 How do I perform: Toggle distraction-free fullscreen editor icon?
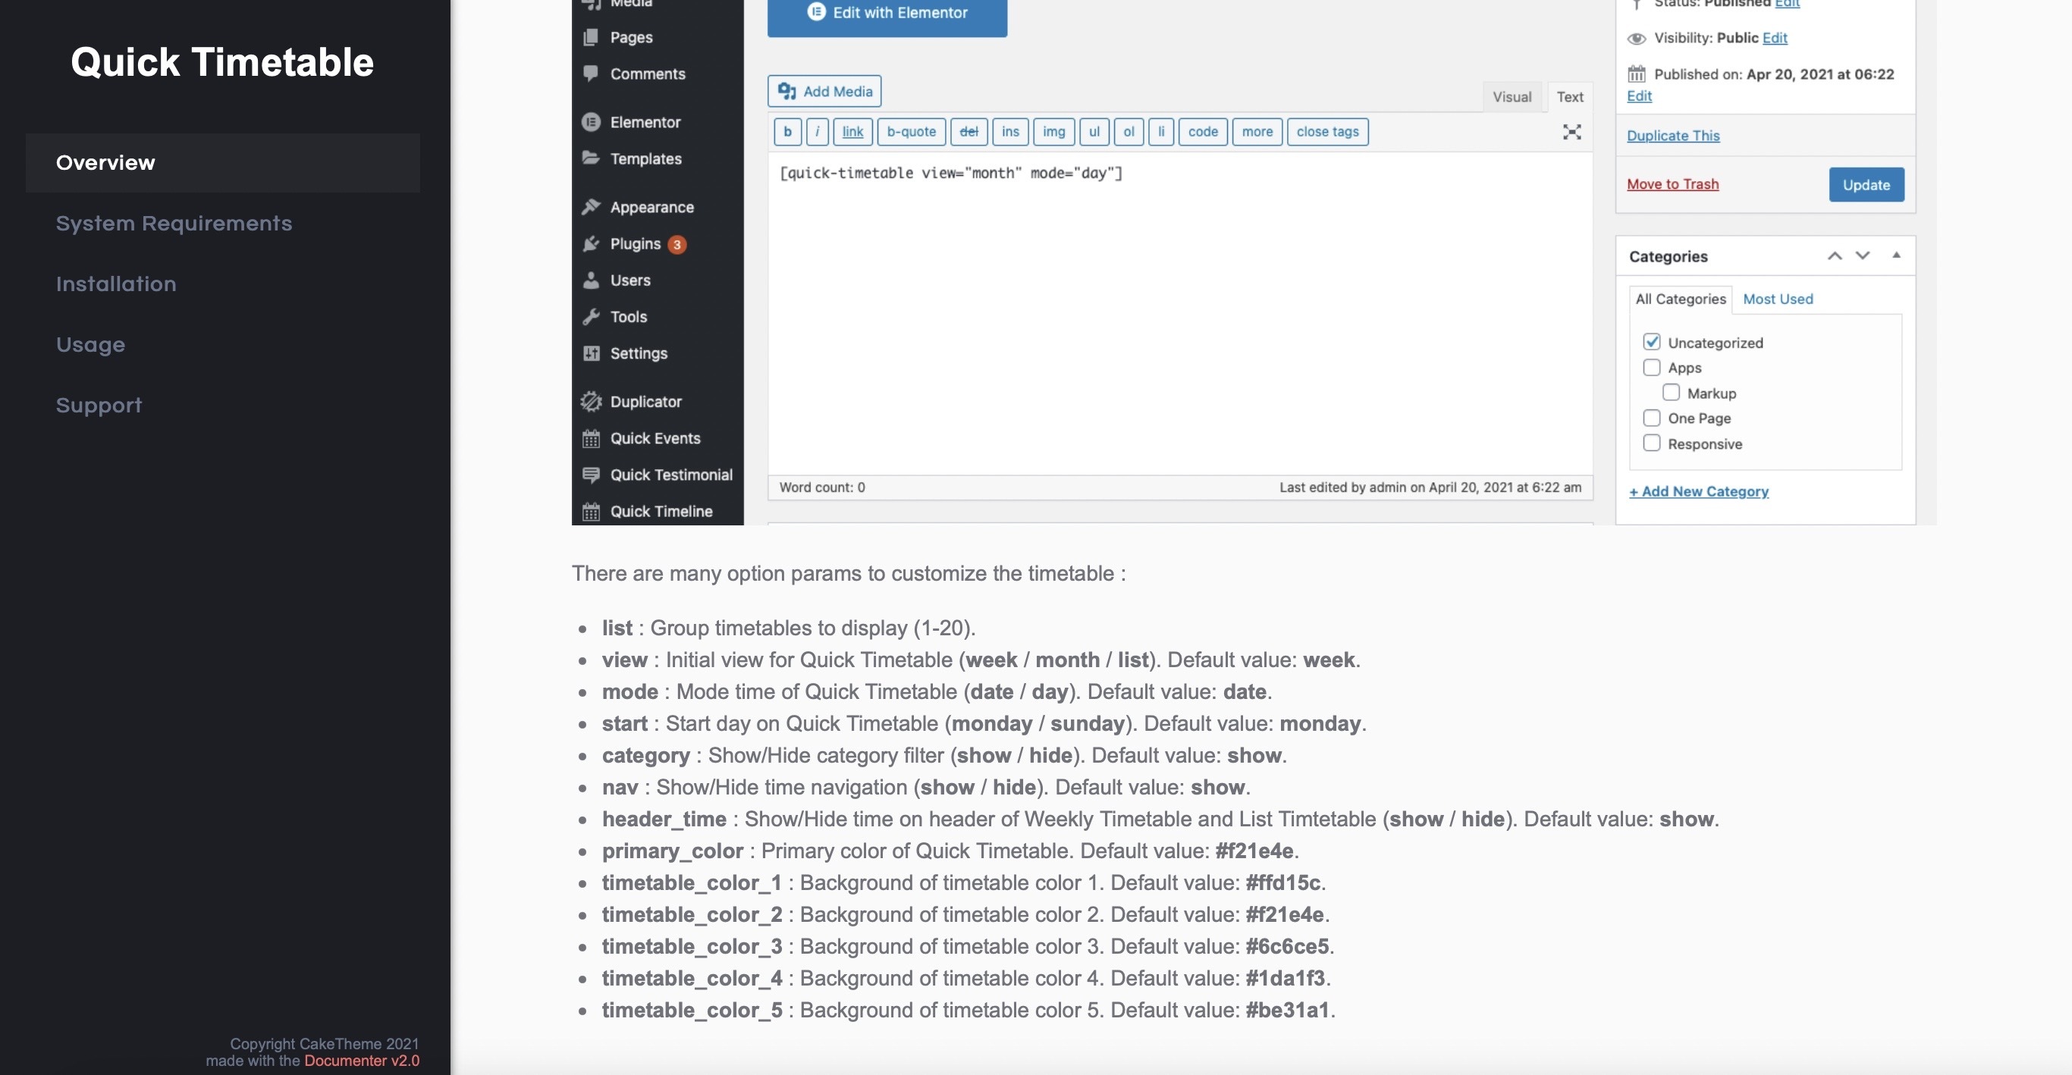point(1571,132)
